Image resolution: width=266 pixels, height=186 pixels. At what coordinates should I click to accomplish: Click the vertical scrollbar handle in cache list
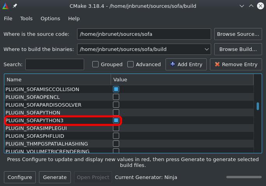click(x=258, y=106)
